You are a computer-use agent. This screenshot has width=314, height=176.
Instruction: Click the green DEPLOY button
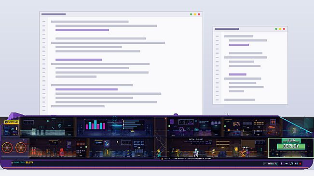(x=291, y=146)
